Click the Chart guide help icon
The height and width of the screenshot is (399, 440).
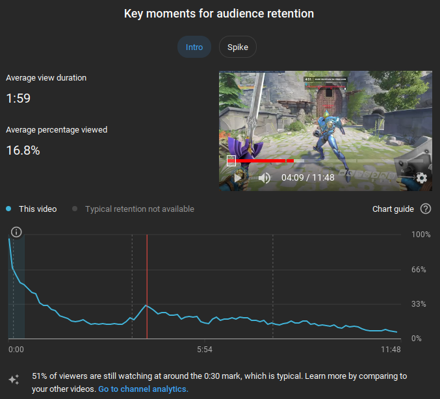point(426,209)
